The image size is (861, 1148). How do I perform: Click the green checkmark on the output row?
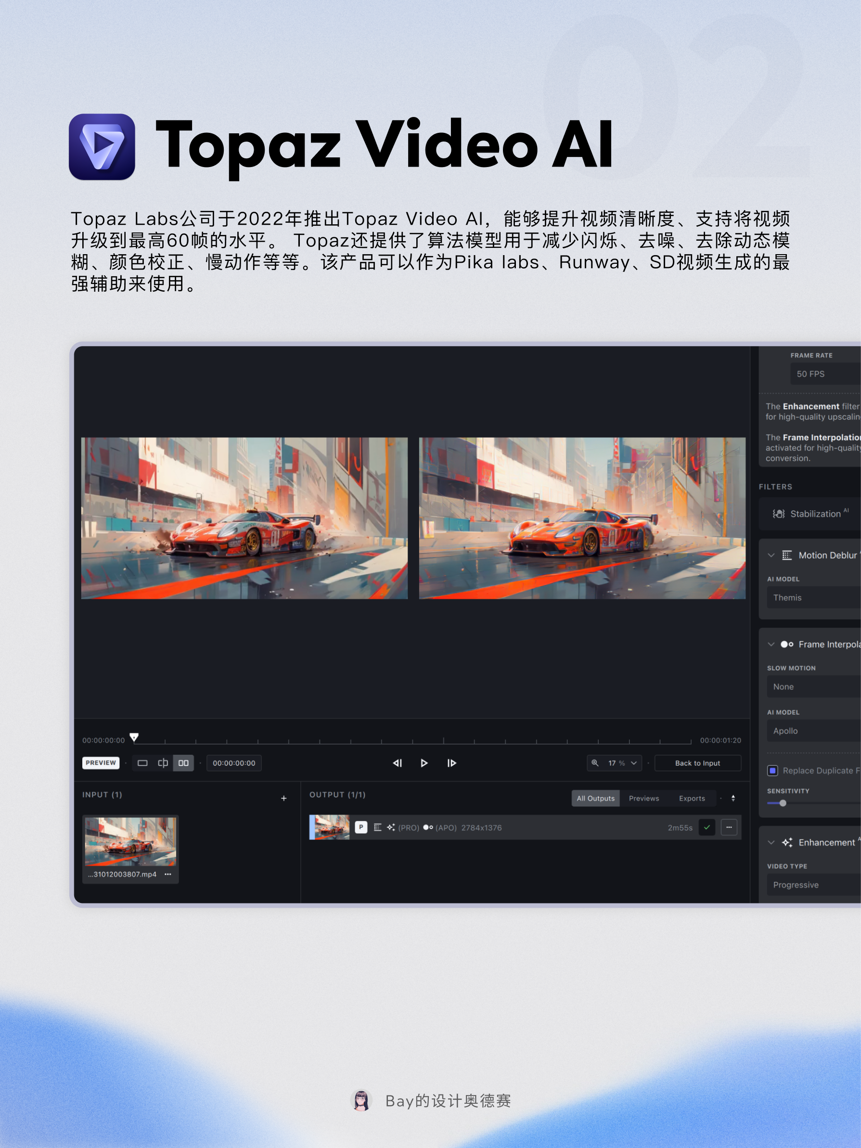(707, 827)
